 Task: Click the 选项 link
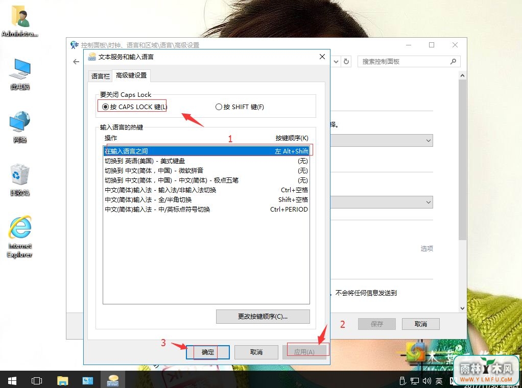427,248
